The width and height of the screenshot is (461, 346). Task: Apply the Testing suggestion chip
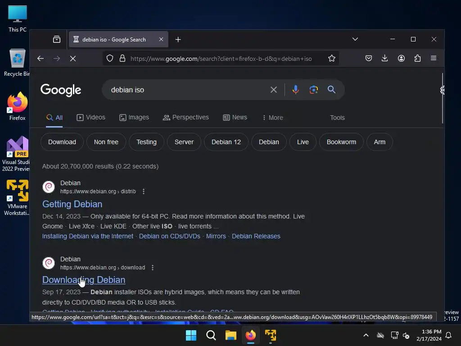[146, 142]
